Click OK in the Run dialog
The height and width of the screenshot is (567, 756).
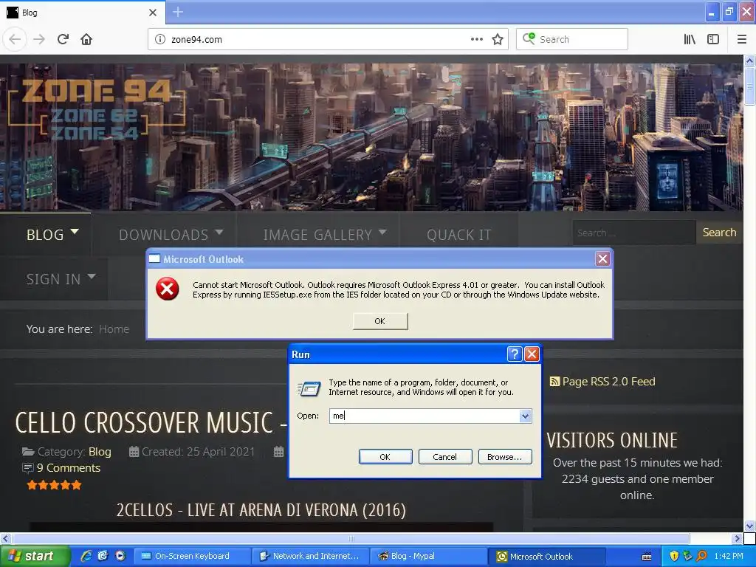coord(385,456)
